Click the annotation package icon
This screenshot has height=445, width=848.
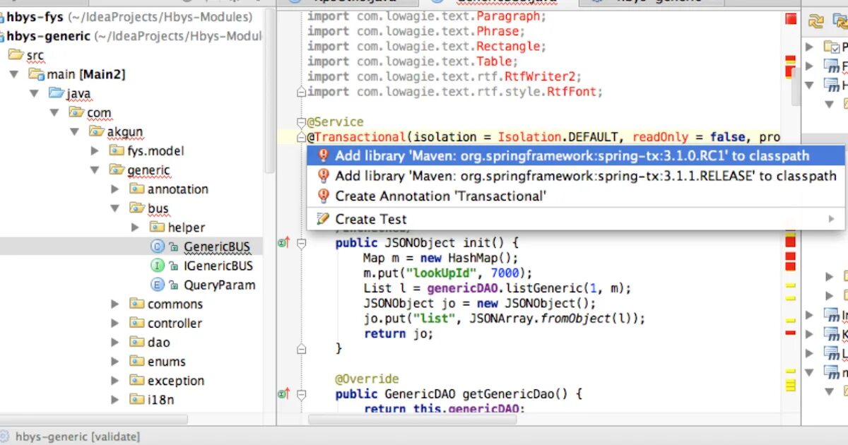(x=136, y=189)
